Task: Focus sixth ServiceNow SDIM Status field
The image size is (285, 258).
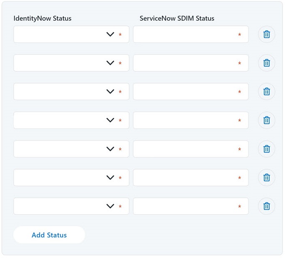Action: 191,177
